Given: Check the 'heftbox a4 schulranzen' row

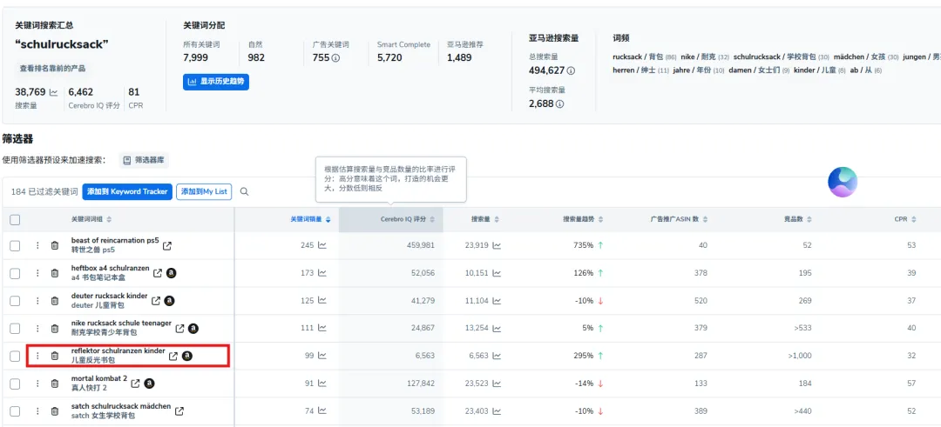Looking at the screenshot, I should click(x=15, y=273).
